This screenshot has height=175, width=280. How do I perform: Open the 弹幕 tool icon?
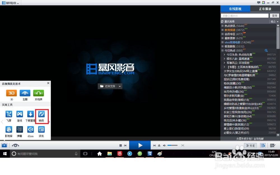(20, 129)
